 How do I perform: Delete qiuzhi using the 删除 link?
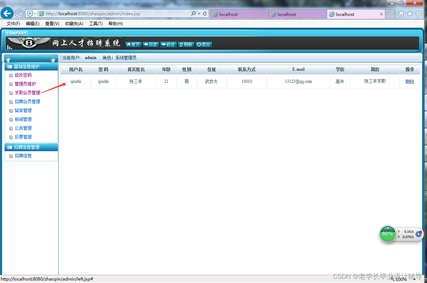point(410,81)
